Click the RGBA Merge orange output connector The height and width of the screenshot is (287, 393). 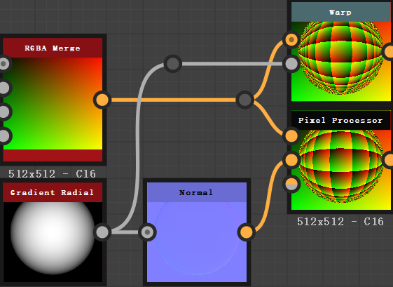(x=102, y=100)
